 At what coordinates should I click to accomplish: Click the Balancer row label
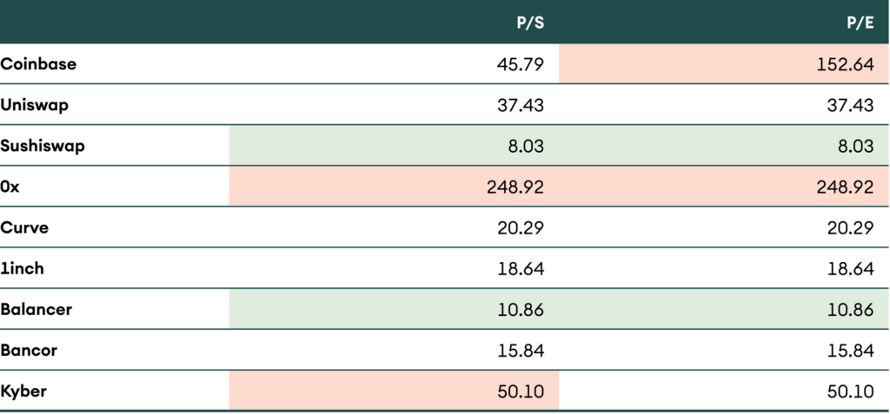point(37,309)
